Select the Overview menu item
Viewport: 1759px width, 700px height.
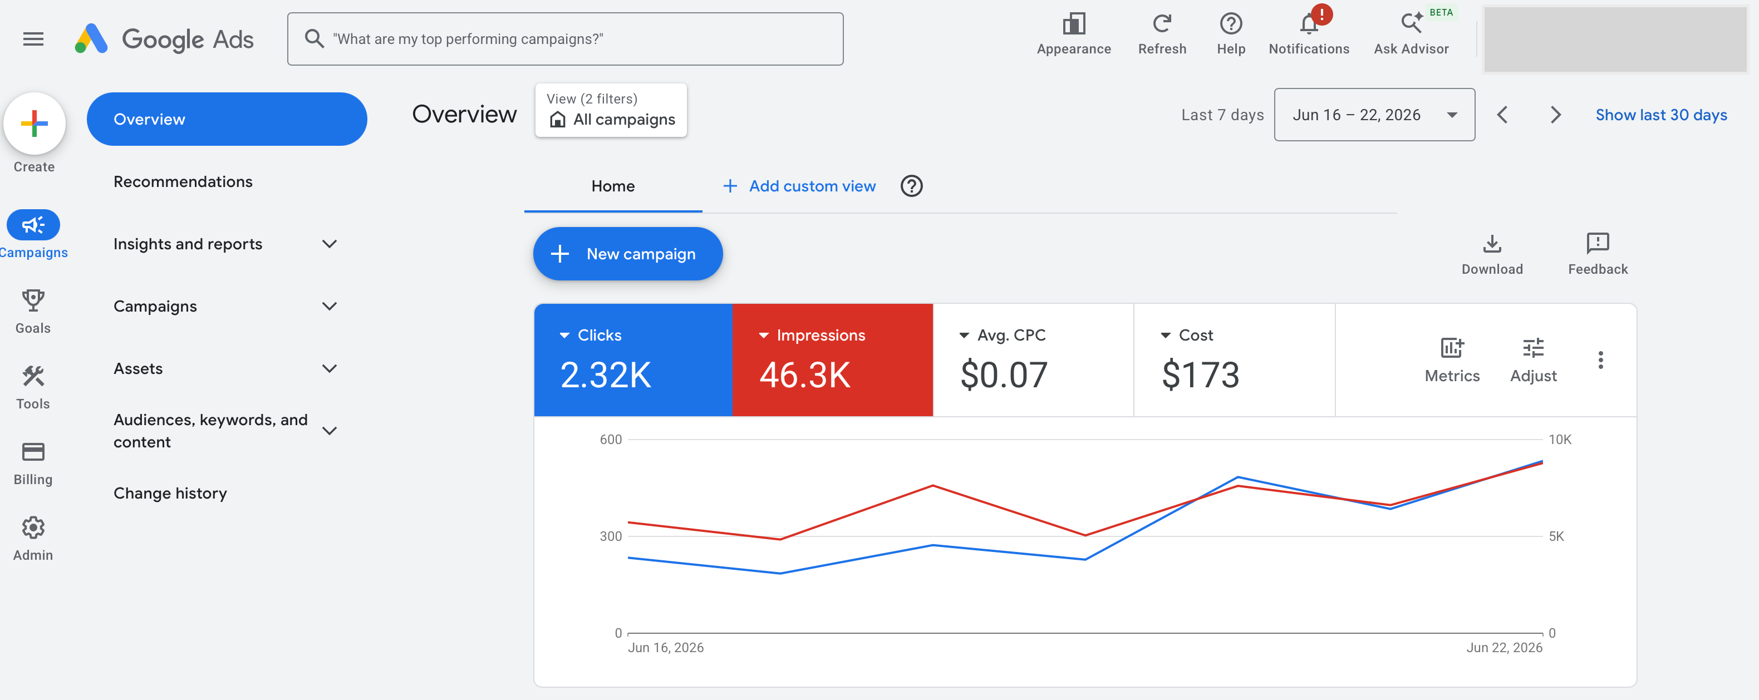point(227,119)
